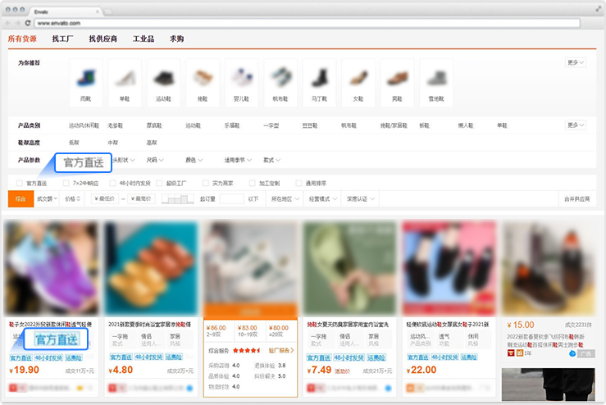Tick the 官方直送 filter checkbox
Image resolution: width=606 pixels, height=405 pixels.
click(20, 183)
